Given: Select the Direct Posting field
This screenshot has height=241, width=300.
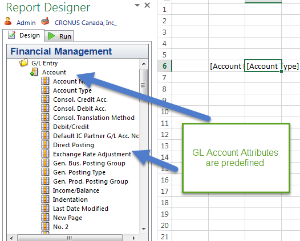Looking at the screenshot, I should (x=74, y=145).
